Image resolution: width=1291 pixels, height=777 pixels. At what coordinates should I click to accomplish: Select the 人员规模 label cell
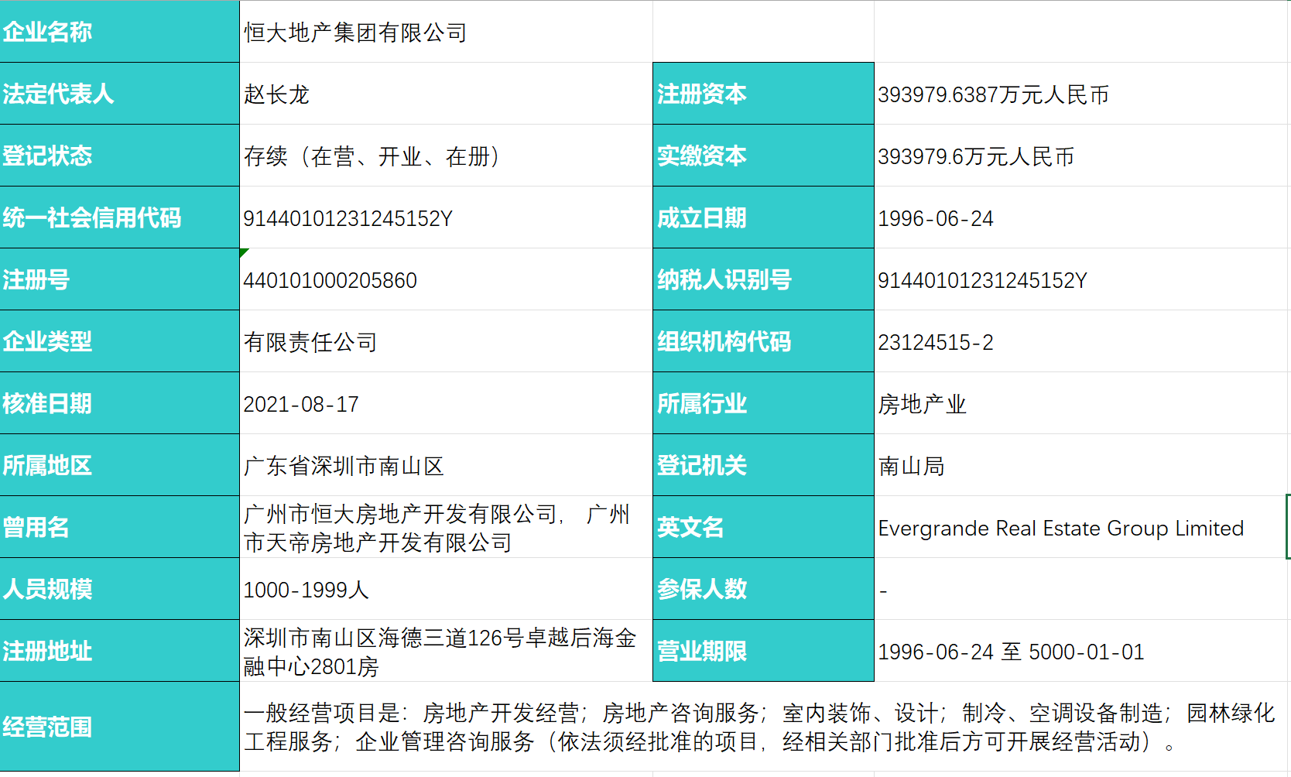[x=119, y=589]
